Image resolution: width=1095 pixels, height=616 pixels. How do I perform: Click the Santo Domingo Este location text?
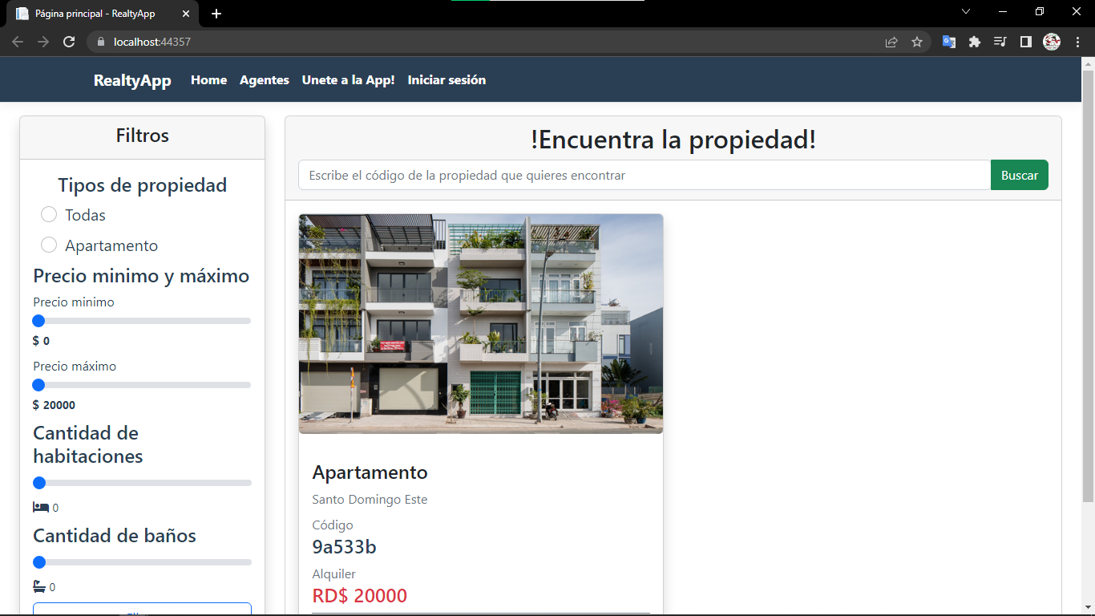coord(370,500)
